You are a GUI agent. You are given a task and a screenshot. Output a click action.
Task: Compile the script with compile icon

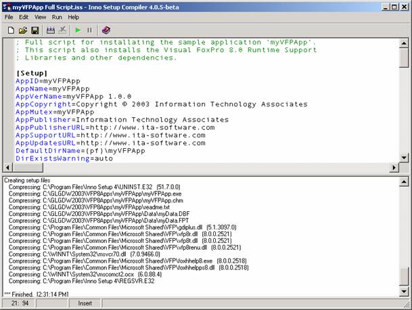(x=51, y=30)
